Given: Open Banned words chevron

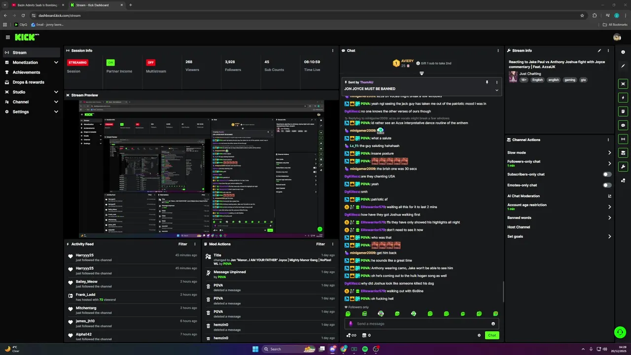Looking at the screenshot, I should tap(609, 218).
